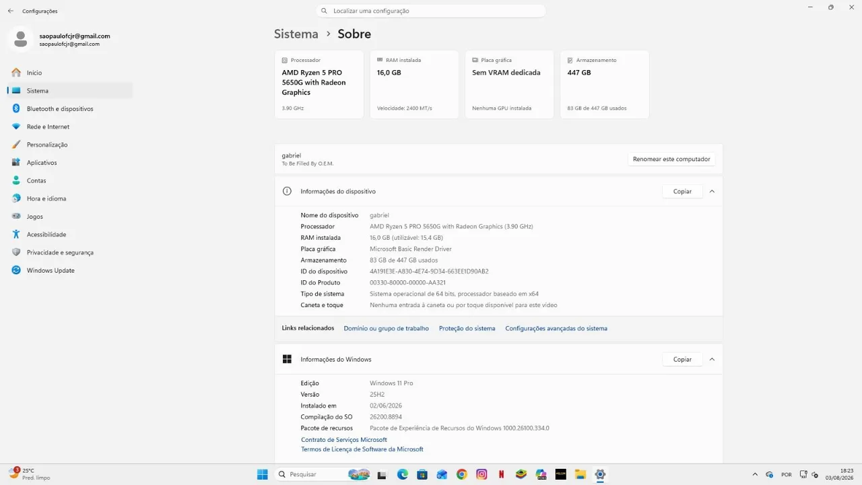Focus the Localizar uma configuração search box
Image resolution: width=862 pixels, height=485 pixels.
tap(431, 11)
